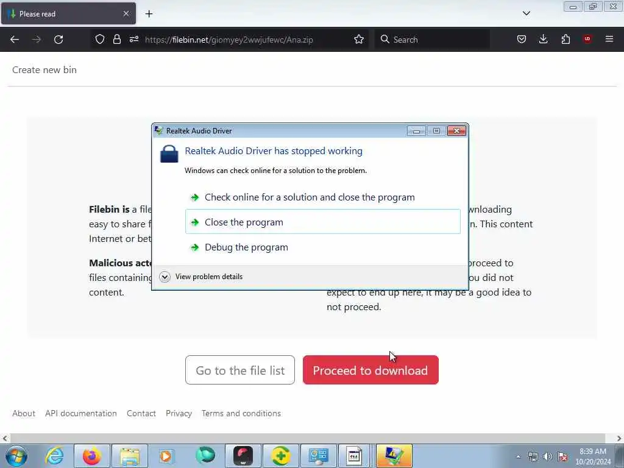
Task: Open the extensions puzzle icon
Action: point(565,39)
